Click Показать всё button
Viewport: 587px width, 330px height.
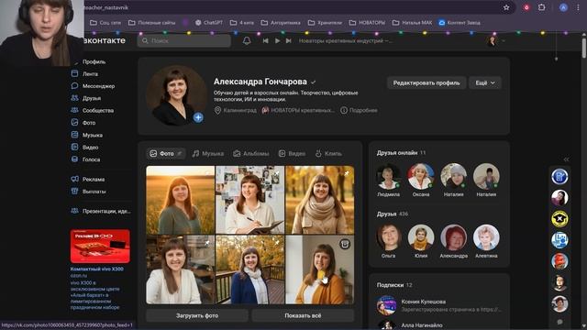(x=303, y=315)
